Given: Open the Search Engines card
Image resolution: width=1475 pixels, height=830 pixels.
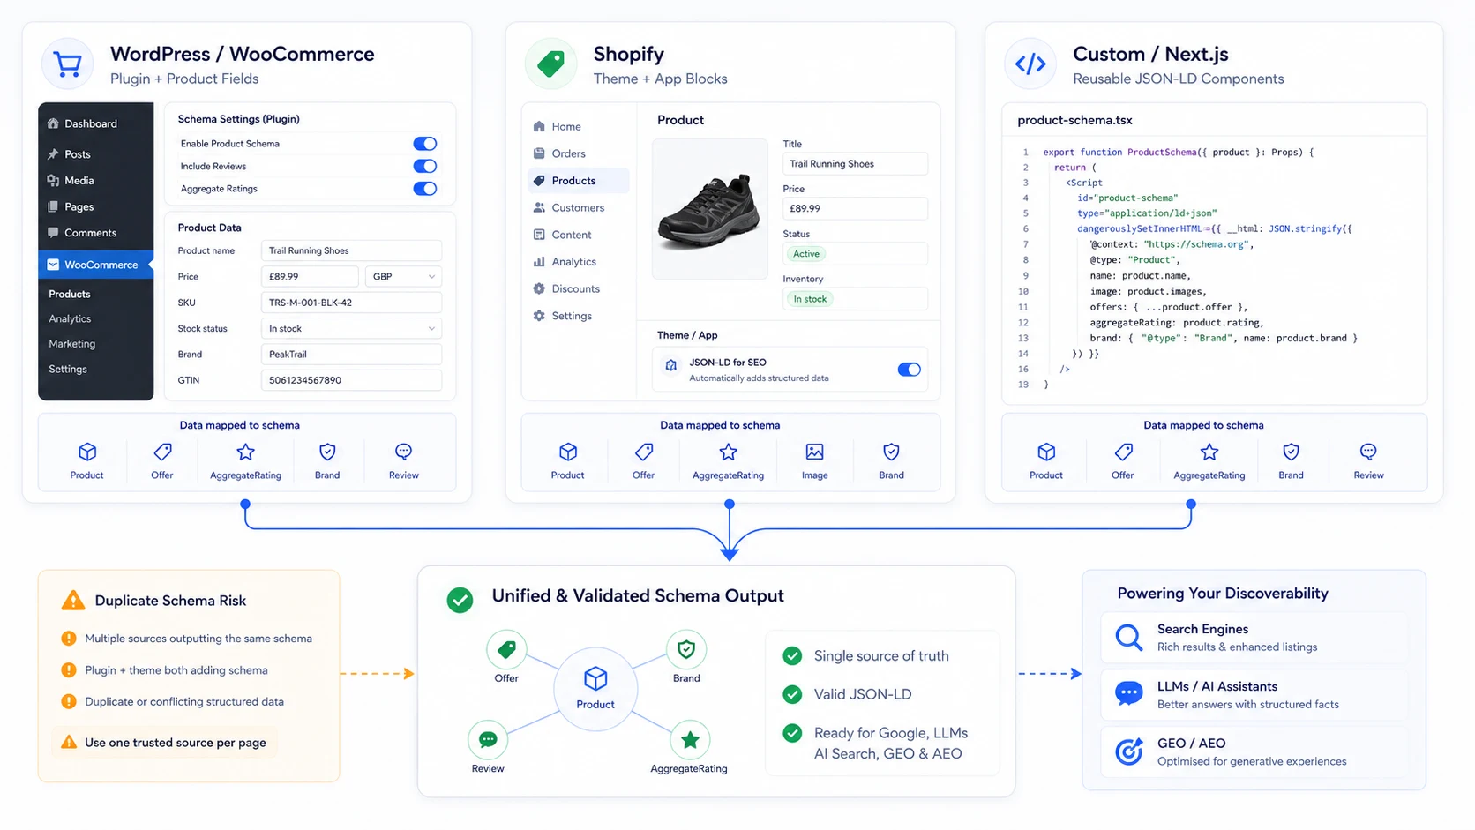Looking at the screenshot, I should pyautogui.click(x=1254, y=638).
